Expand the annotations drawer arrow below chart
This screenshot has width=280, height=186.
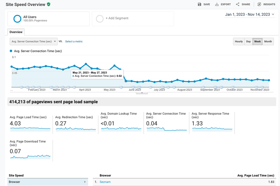coord(142,93)
